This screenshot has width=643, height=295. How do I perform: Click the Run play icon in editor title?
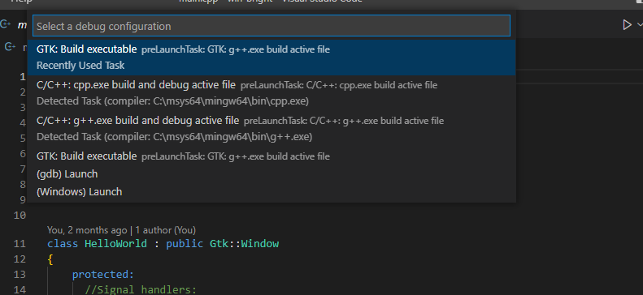point(627,25)
